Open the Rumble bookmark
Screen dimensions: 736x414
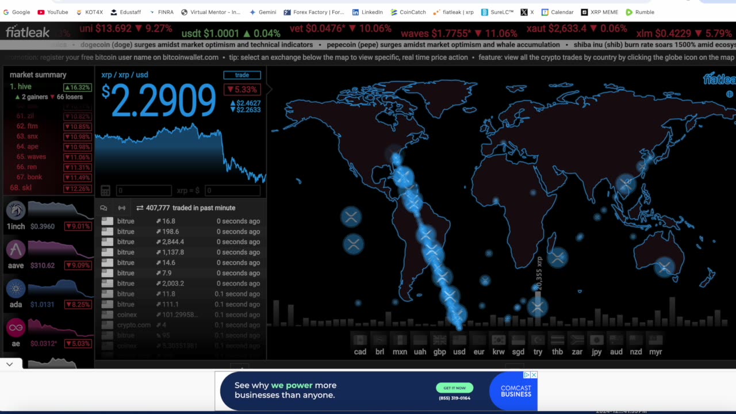coord(640,12)
